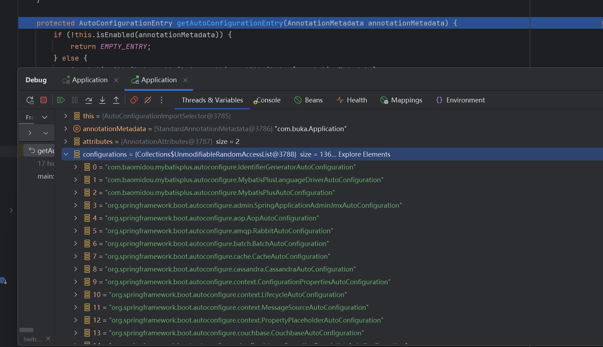Open the more debugger actions menu

click(162, 100)
